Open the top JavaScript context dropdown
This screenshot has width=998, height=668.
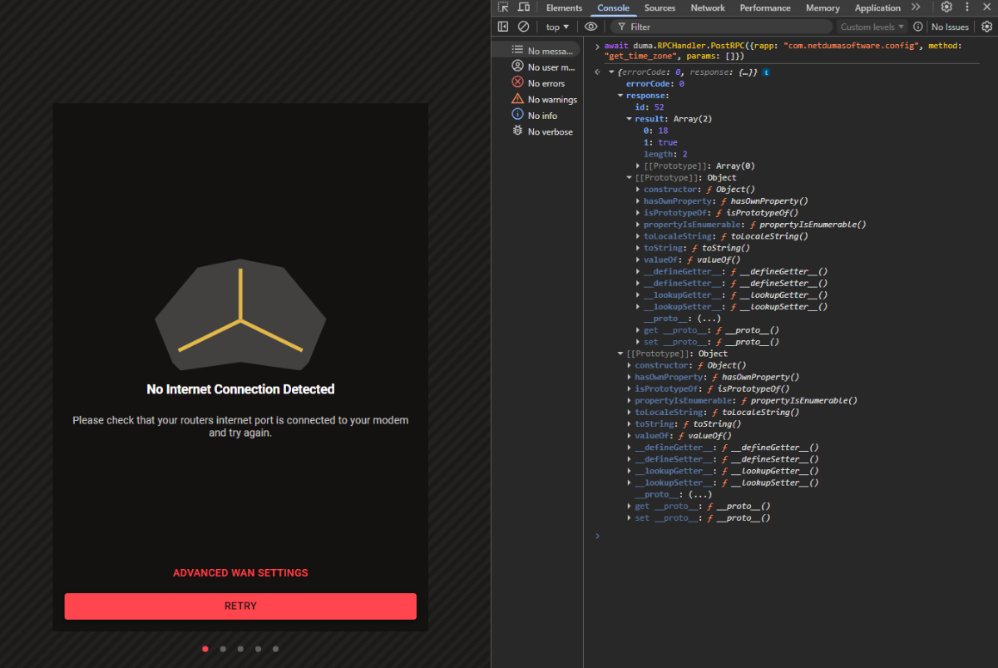(557, 27)
